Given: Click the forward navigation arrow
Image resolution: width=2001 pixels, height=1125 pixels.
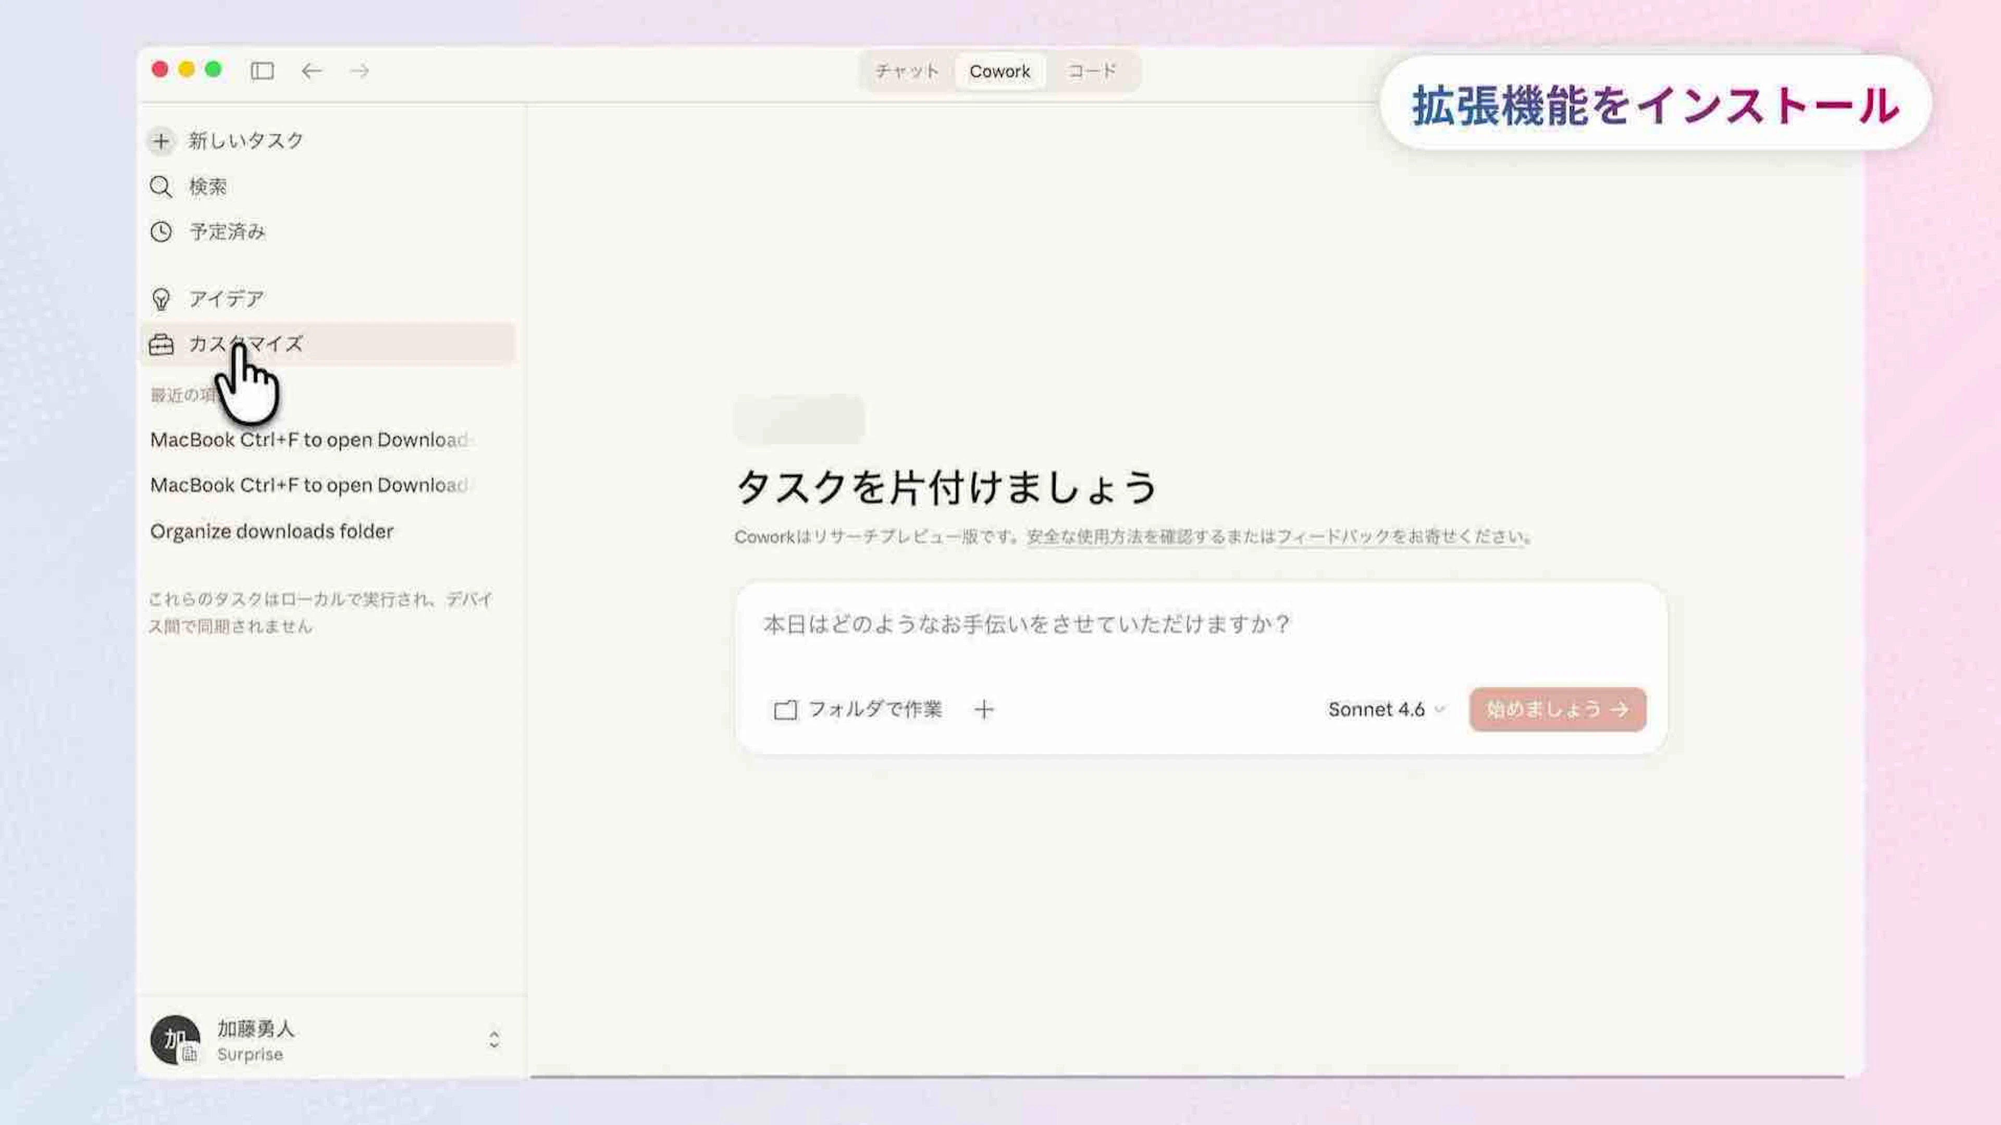Looking at the screenshot, I should point(359,71).
